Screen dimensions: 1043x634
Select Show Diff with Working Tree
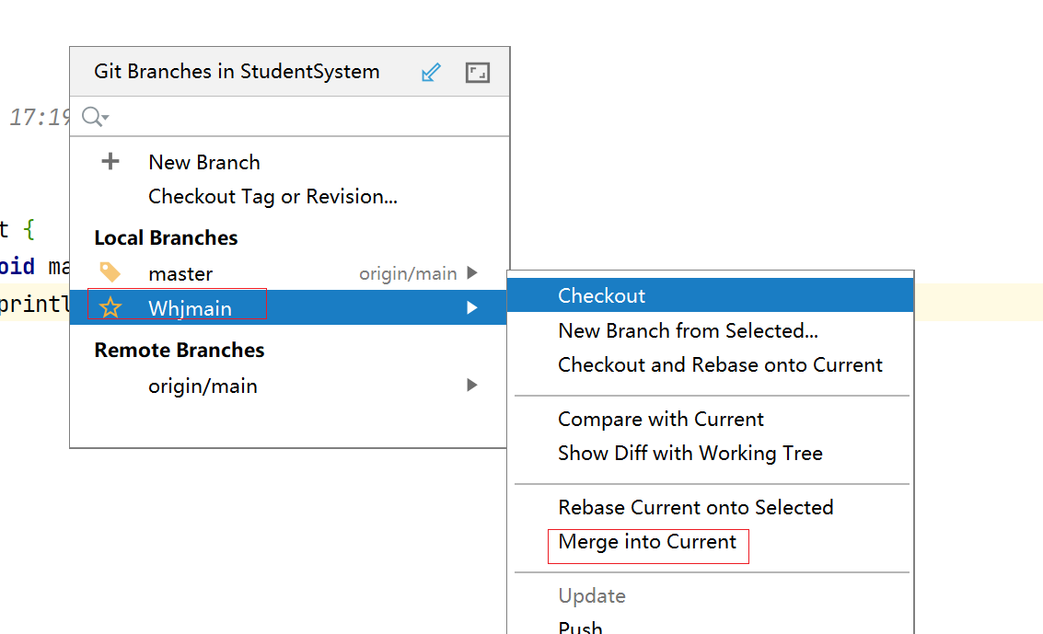coord(690,454)
